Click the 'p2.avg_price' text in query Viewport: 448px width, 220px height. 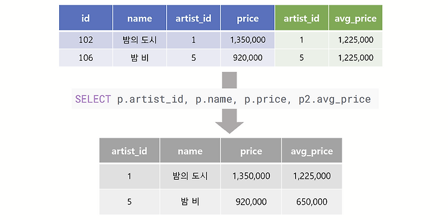(335, 99)
